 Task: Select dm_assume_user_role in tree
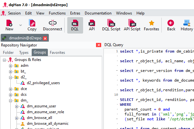[45, 112]
